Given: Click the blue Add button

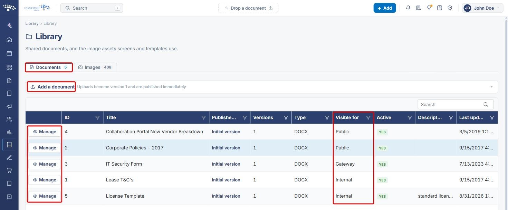Looking at the screenshot, I should point(385,8).
